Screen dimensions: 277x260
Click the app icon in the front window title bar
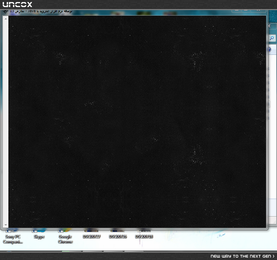pyautogui.click(x=5, y=11)
